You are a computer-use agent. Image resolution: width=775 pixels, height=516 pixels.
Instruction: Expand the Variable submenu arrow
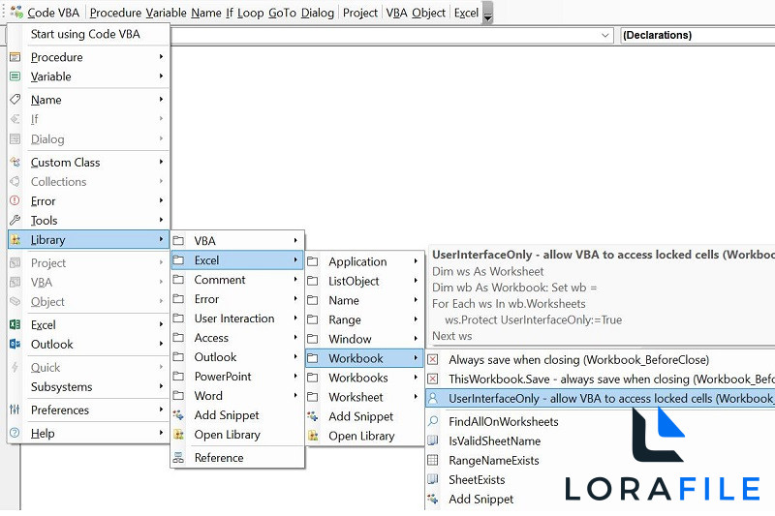161,76
